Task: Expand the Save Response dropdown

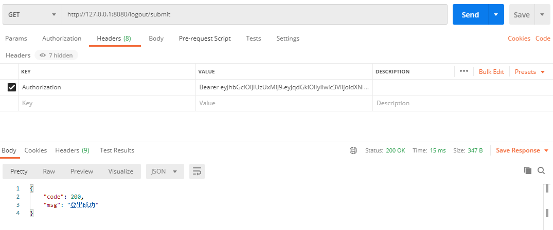Action: 518,150
